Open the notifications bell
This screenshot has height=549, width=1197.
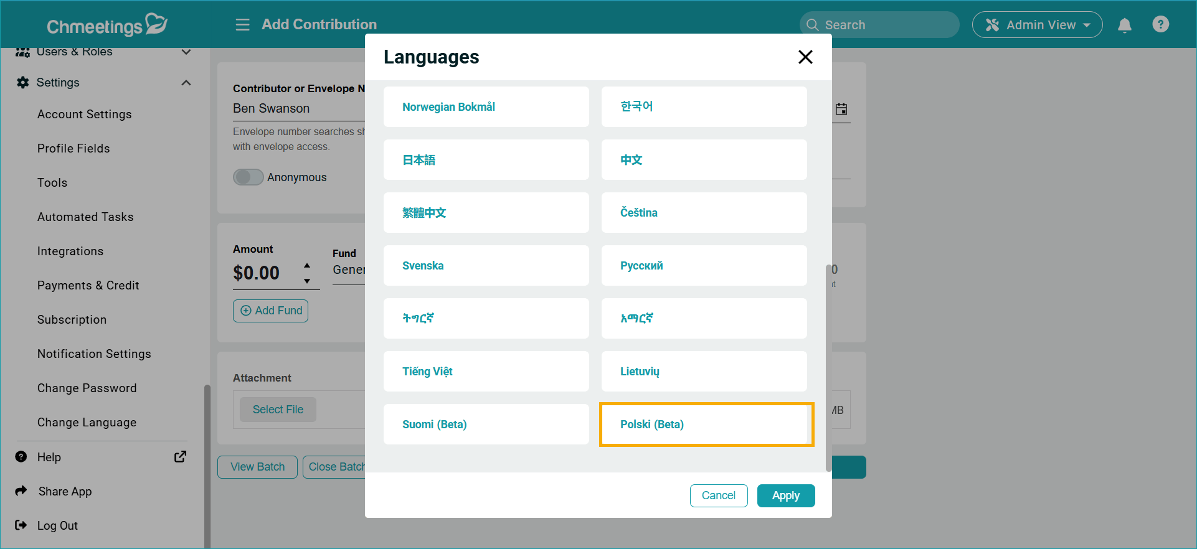pos(1125,25)
